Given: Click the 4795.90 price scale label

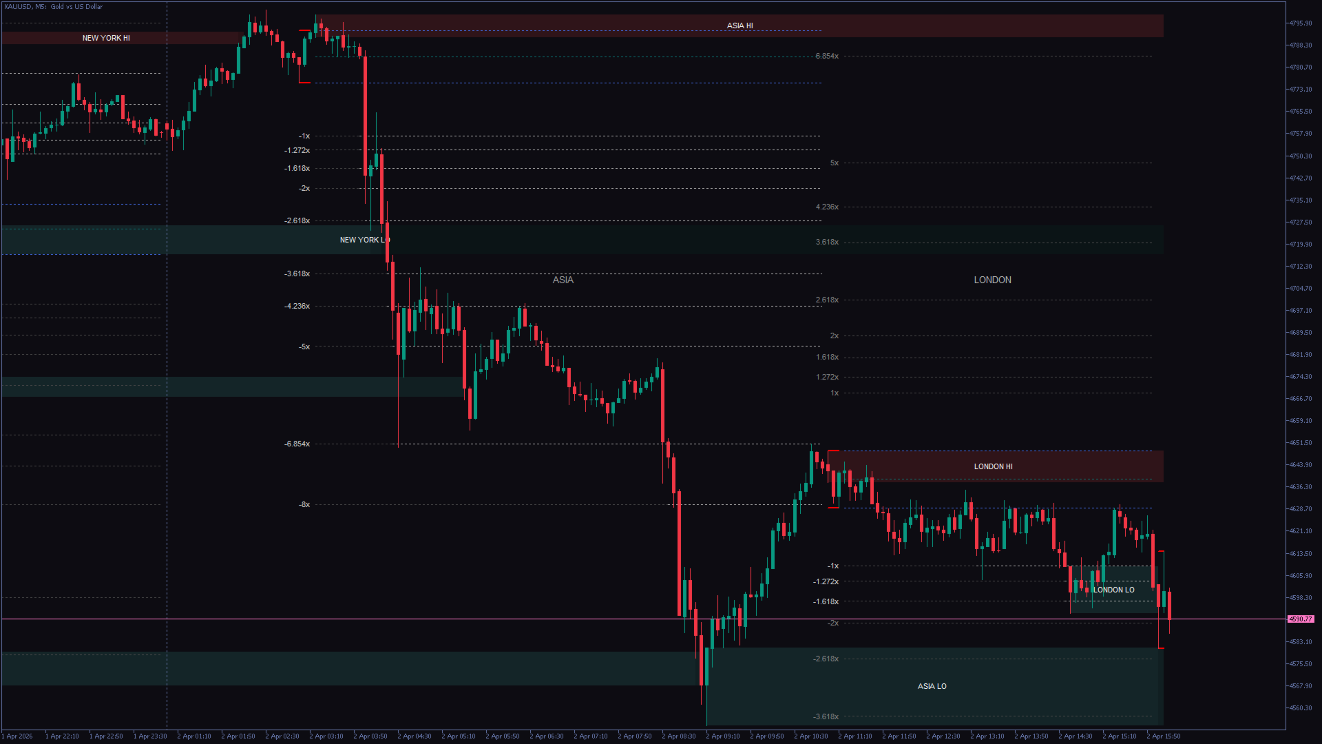Looking at the screenshot, I should [1300, 23].
